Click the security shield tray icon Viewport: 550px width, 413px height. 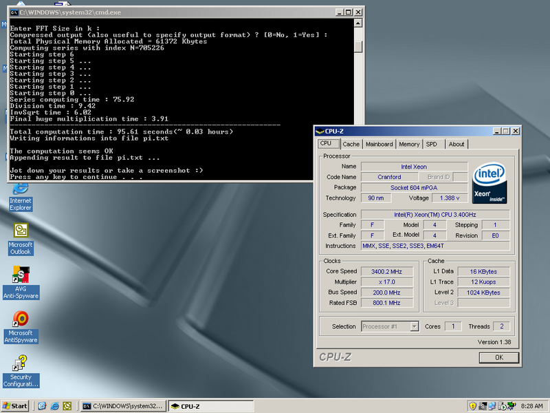[472, 406]
